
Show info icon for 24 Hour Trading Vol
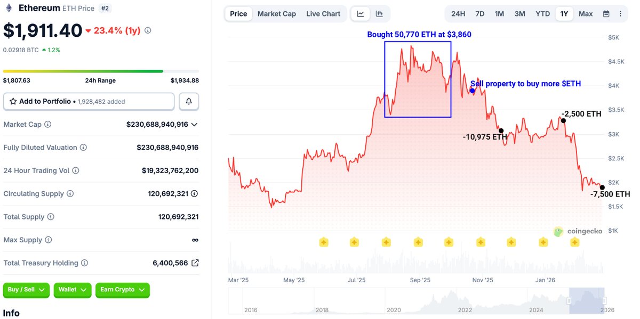(x=76, y=170)
